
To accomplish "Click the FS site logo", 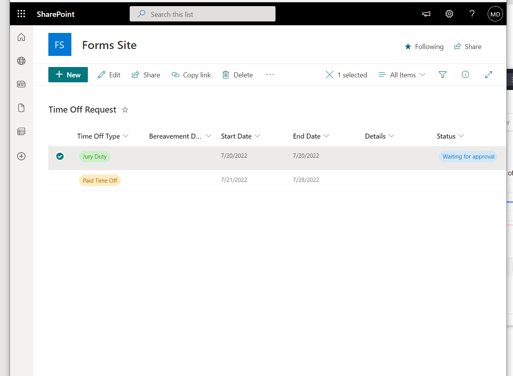I will (x=60, y=44).
